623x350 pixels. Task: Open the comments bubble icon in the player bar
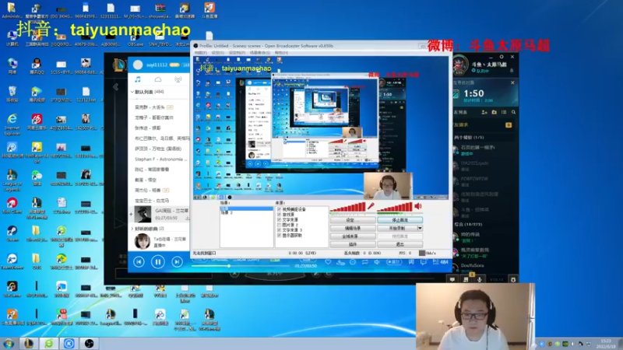click(424, 262)
